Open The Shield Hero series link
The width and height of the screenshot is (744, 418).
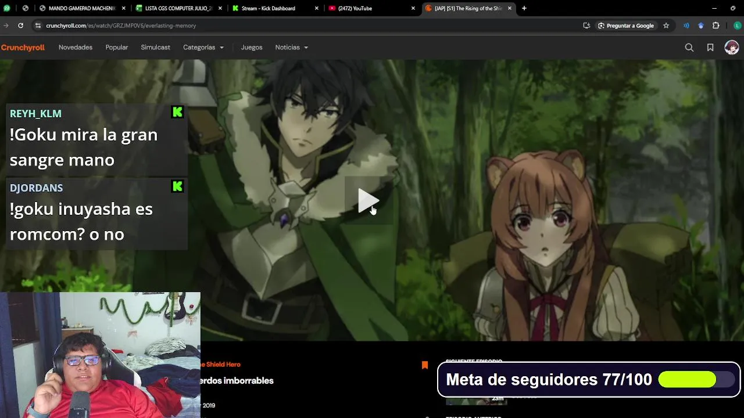coord(220,365)
